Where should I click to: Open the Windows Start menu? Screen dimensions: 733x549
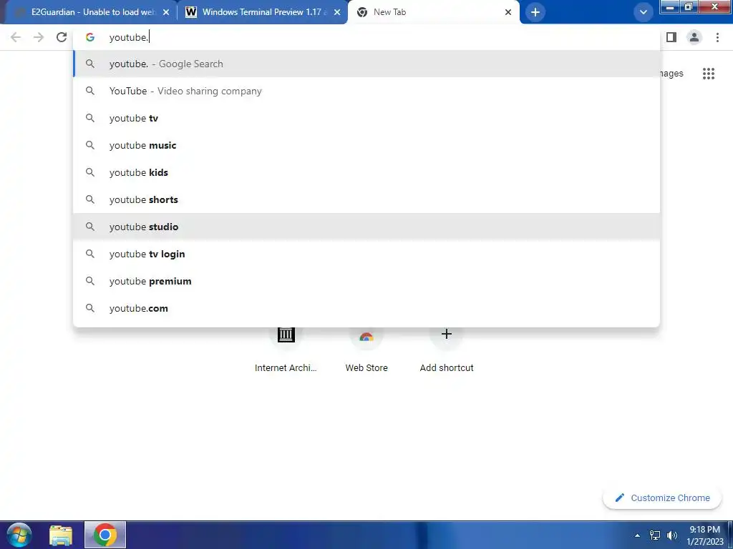point(19,535)
